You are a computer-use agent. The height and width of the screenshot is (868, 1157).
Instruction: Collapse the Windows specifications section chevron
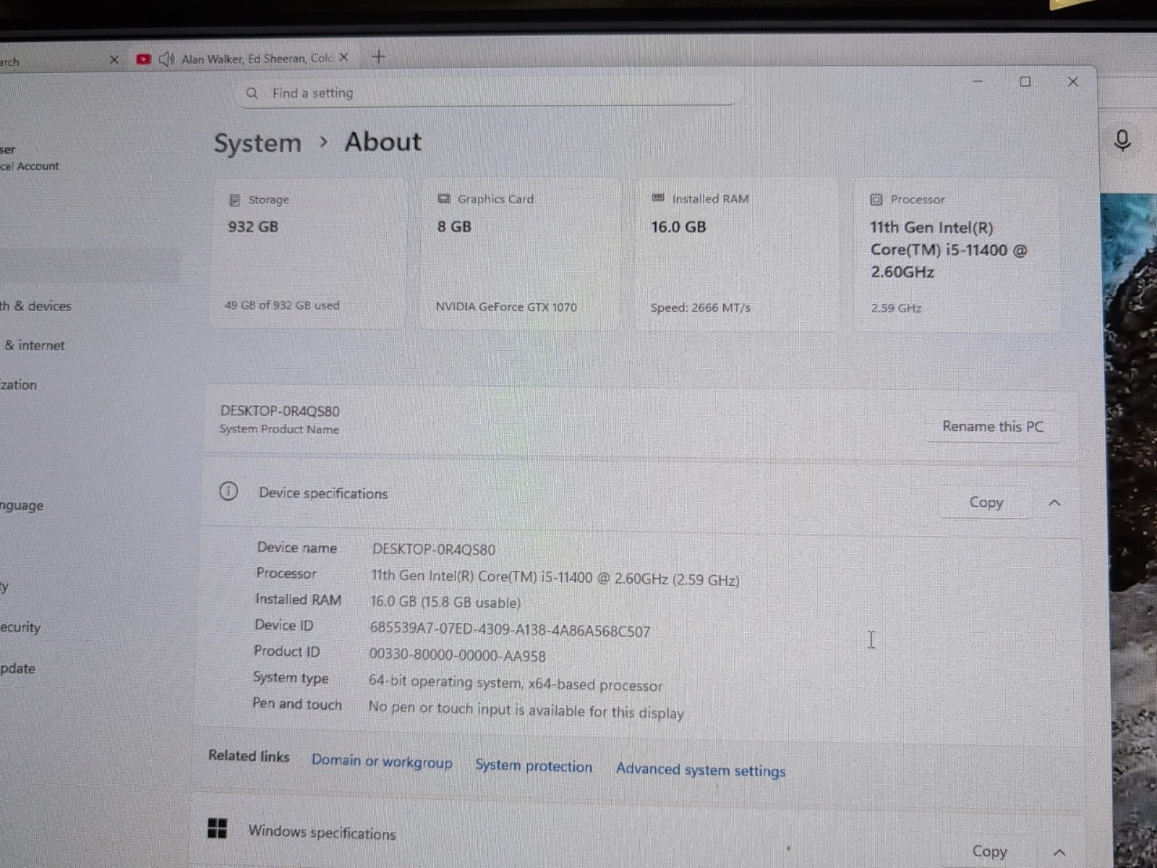[1059, 853]
